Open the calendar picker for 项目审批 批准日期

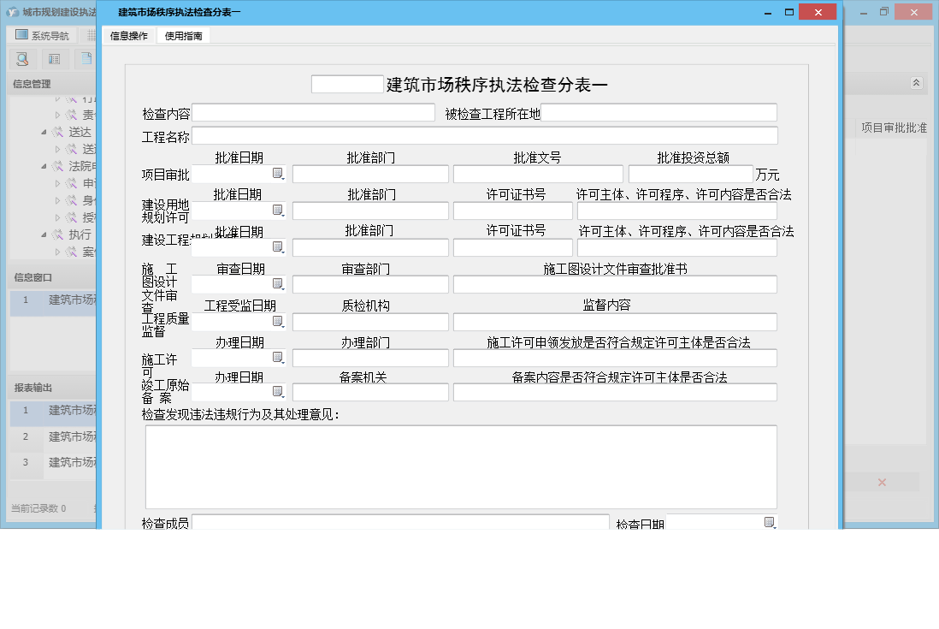279,174
